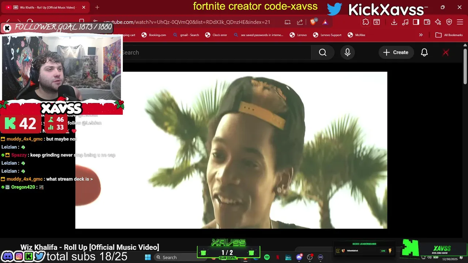The image size is (468, 263).
Task: Open the McAfee bookmark
Action: pos(356,35)
